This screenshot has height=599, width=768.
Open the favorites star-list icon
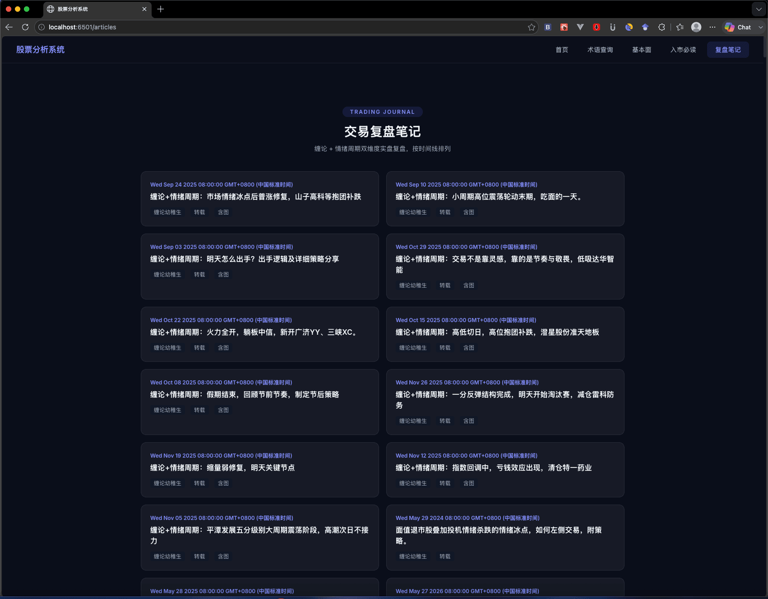pyautogui.click(x=680, y=27)
